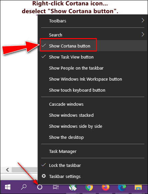The width and height of the screenshot is (148, 194).
Task: Launch Firefox from the taskbar
Action: click(105, 187)
